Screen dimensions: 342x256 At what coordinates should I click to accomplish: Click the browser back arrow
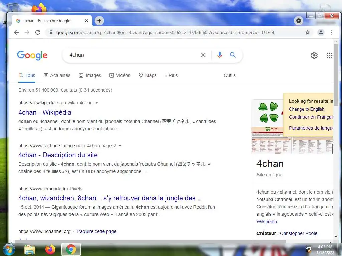pyautogui.click(x=16, y=32)
